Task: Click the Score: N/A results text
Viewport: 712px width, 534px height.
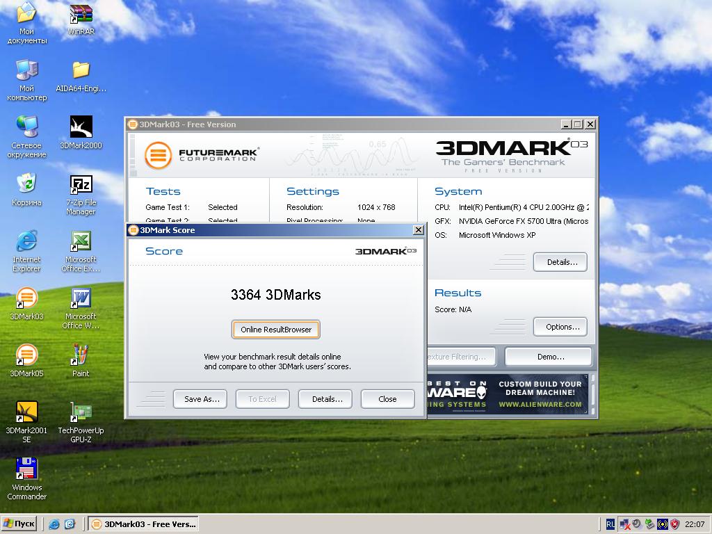Action: click(453, 309)
